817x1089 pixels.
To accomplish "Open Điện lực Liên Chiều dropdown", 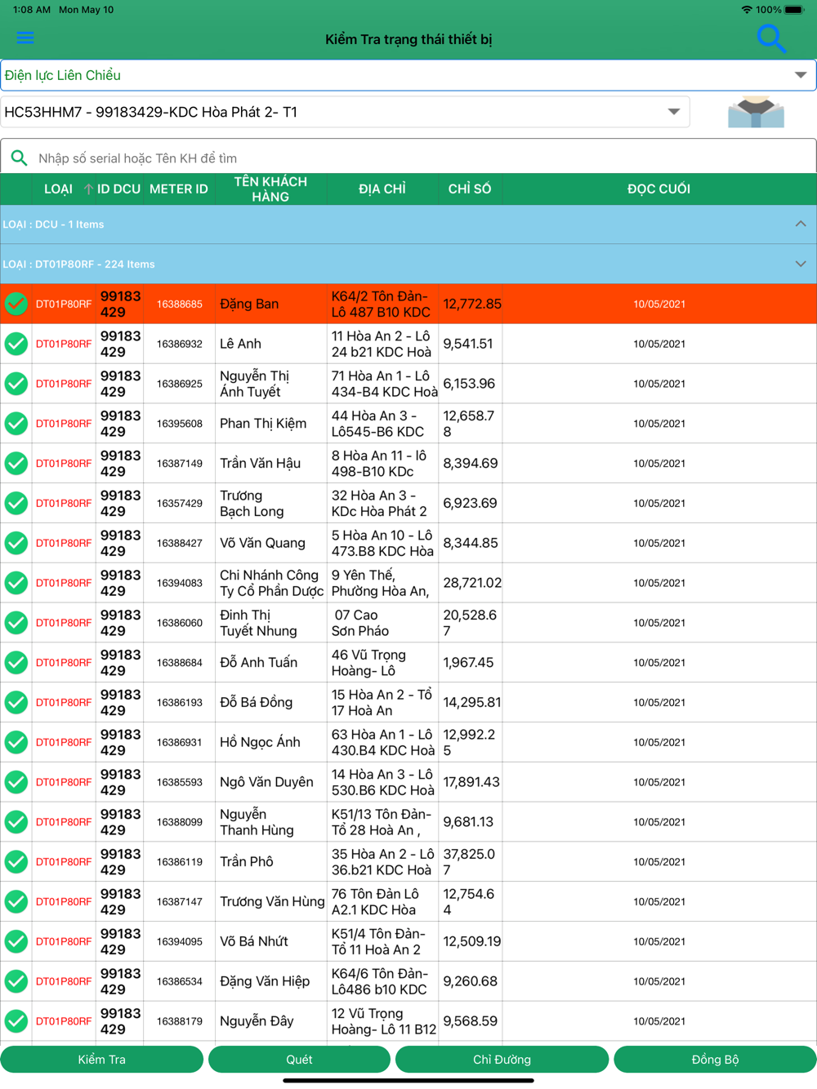I will (408, 75).
